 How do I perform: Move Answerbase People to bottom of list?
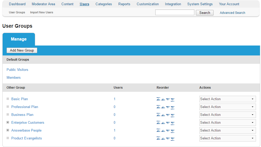tap(173, 131)
